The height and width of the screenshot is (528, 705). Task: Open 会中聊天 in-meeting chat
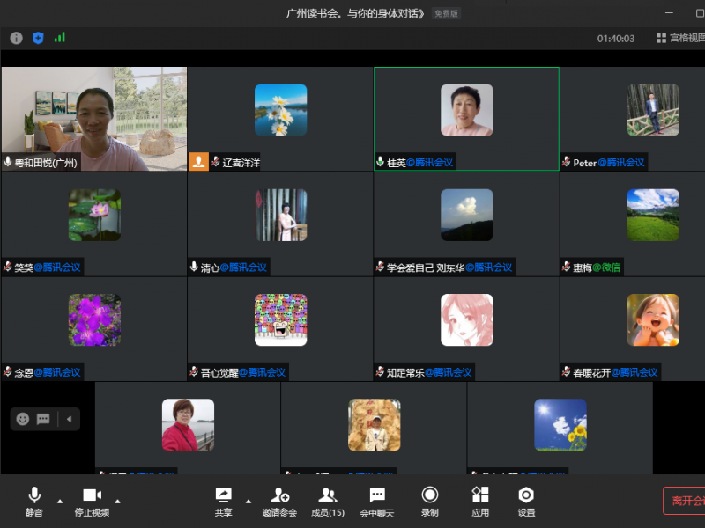tap(377, 502)
